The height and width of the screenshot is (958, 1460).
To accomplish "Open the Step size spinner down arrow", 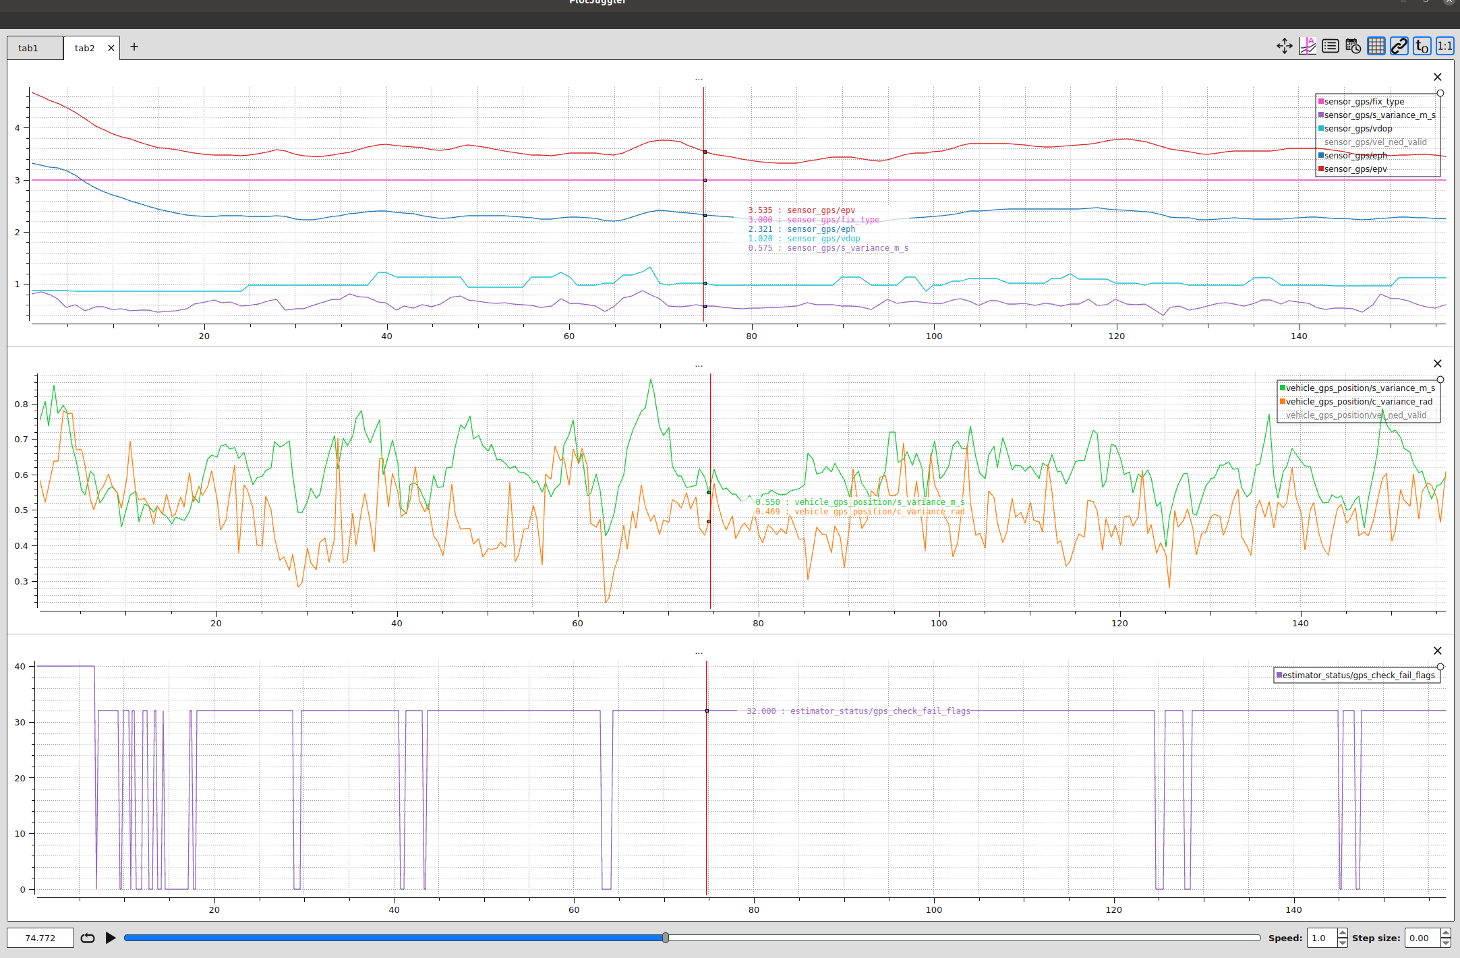I will click(1444, 942).
